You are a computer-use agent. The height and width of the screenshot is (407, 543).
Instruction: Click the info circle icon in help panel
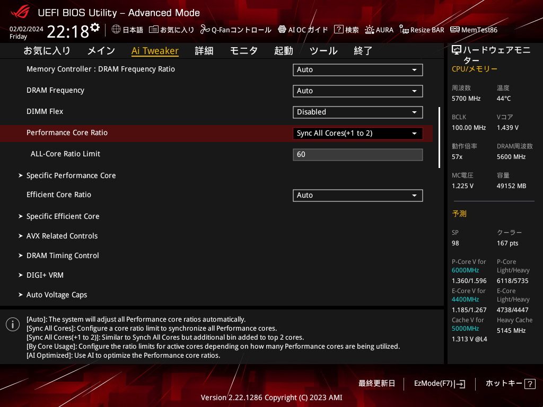point(13,324)
